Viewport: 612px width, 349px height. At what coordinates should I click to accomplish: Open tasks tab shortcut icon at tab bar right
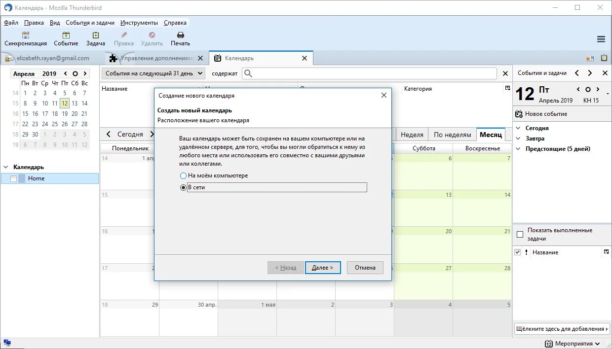pyautogui.click(x=604, y=58)
